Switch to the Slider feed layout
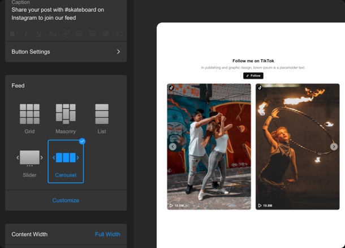345x248 pixels. pos(29,161)
